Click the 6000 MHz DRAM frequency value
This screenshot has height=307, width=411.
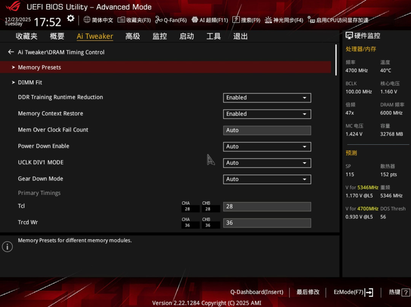click(x=391, y=113)
